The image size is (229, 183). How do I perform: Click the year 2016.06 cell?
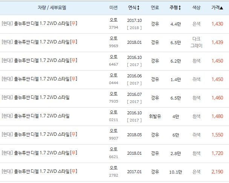point(134,76)
